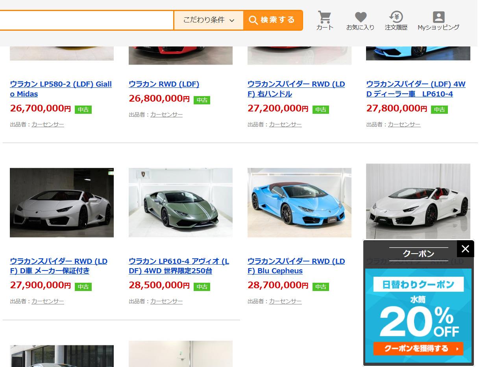
Task: View 注文履歴 order history icon
Action: tap(396, 20)
